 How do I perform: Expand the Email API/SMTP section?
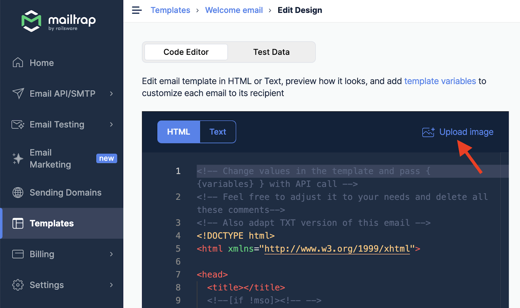[111, 93]
